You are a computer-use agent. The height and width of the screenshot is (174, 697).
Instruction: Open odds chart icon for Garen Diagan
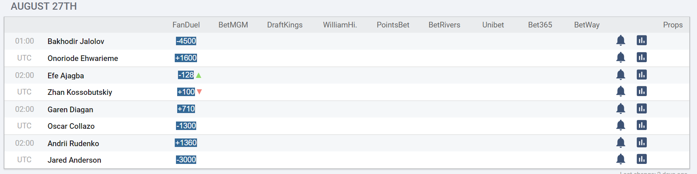point(642,109)
